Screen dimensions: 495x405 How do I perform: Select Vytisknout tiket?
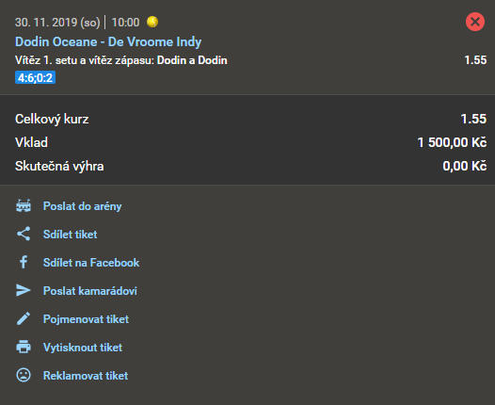tap(83, 348)
